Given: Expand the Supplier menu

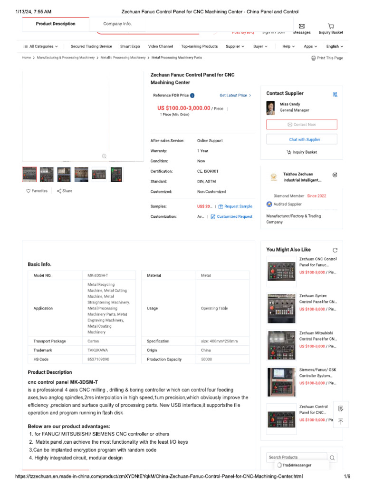Looking at the screenshot, I should pyautogui.click(x=235, y=46).
